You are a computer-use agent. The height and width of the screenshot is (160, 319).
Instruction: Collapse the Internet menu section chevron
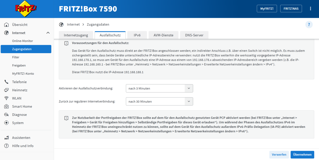click(x=48, y=33)
